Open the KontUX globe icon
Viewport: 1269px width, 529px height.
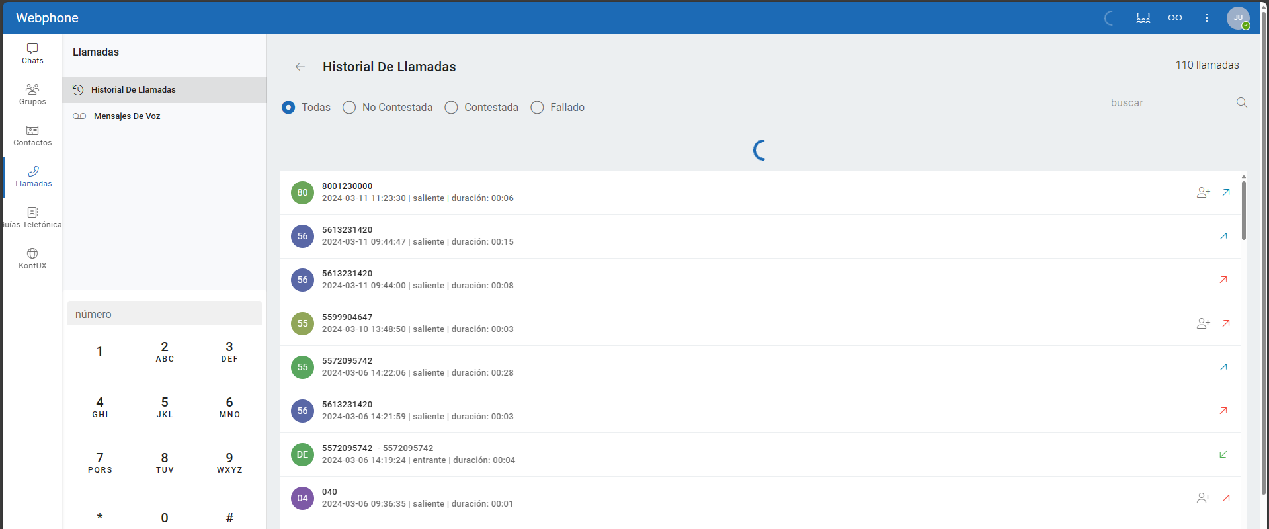pyautogui.click(x=32, y=254)
